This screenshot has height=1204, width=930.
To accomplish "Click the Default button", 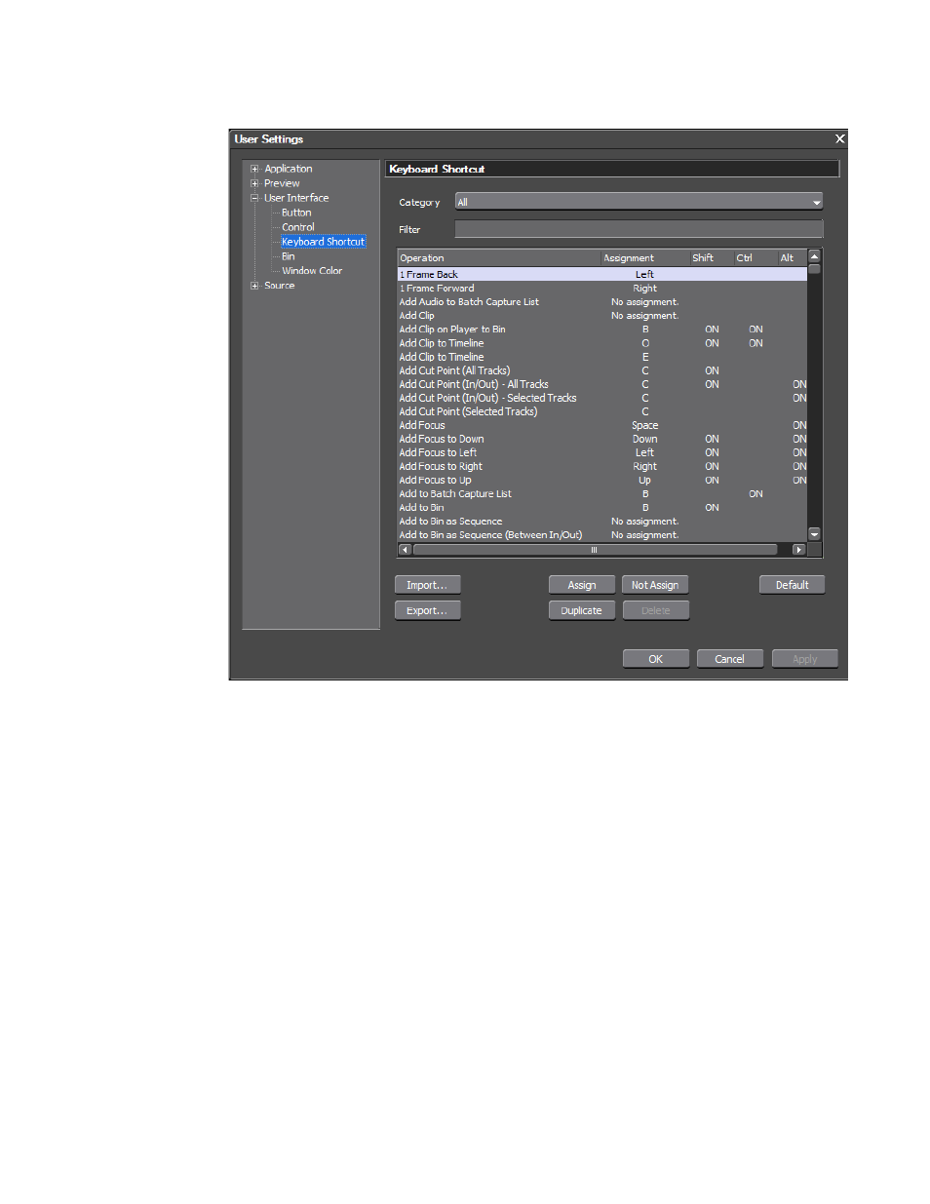I will 792,585.
